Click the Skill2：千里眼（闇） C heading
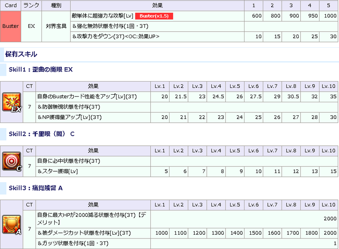This screenshot has width=339, height=249. 42,134
